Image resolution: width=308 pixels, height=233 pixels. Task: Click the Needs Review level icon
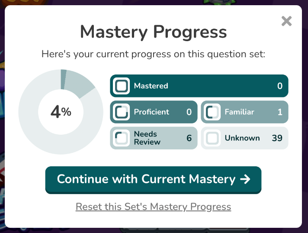[x=122, y=138]
